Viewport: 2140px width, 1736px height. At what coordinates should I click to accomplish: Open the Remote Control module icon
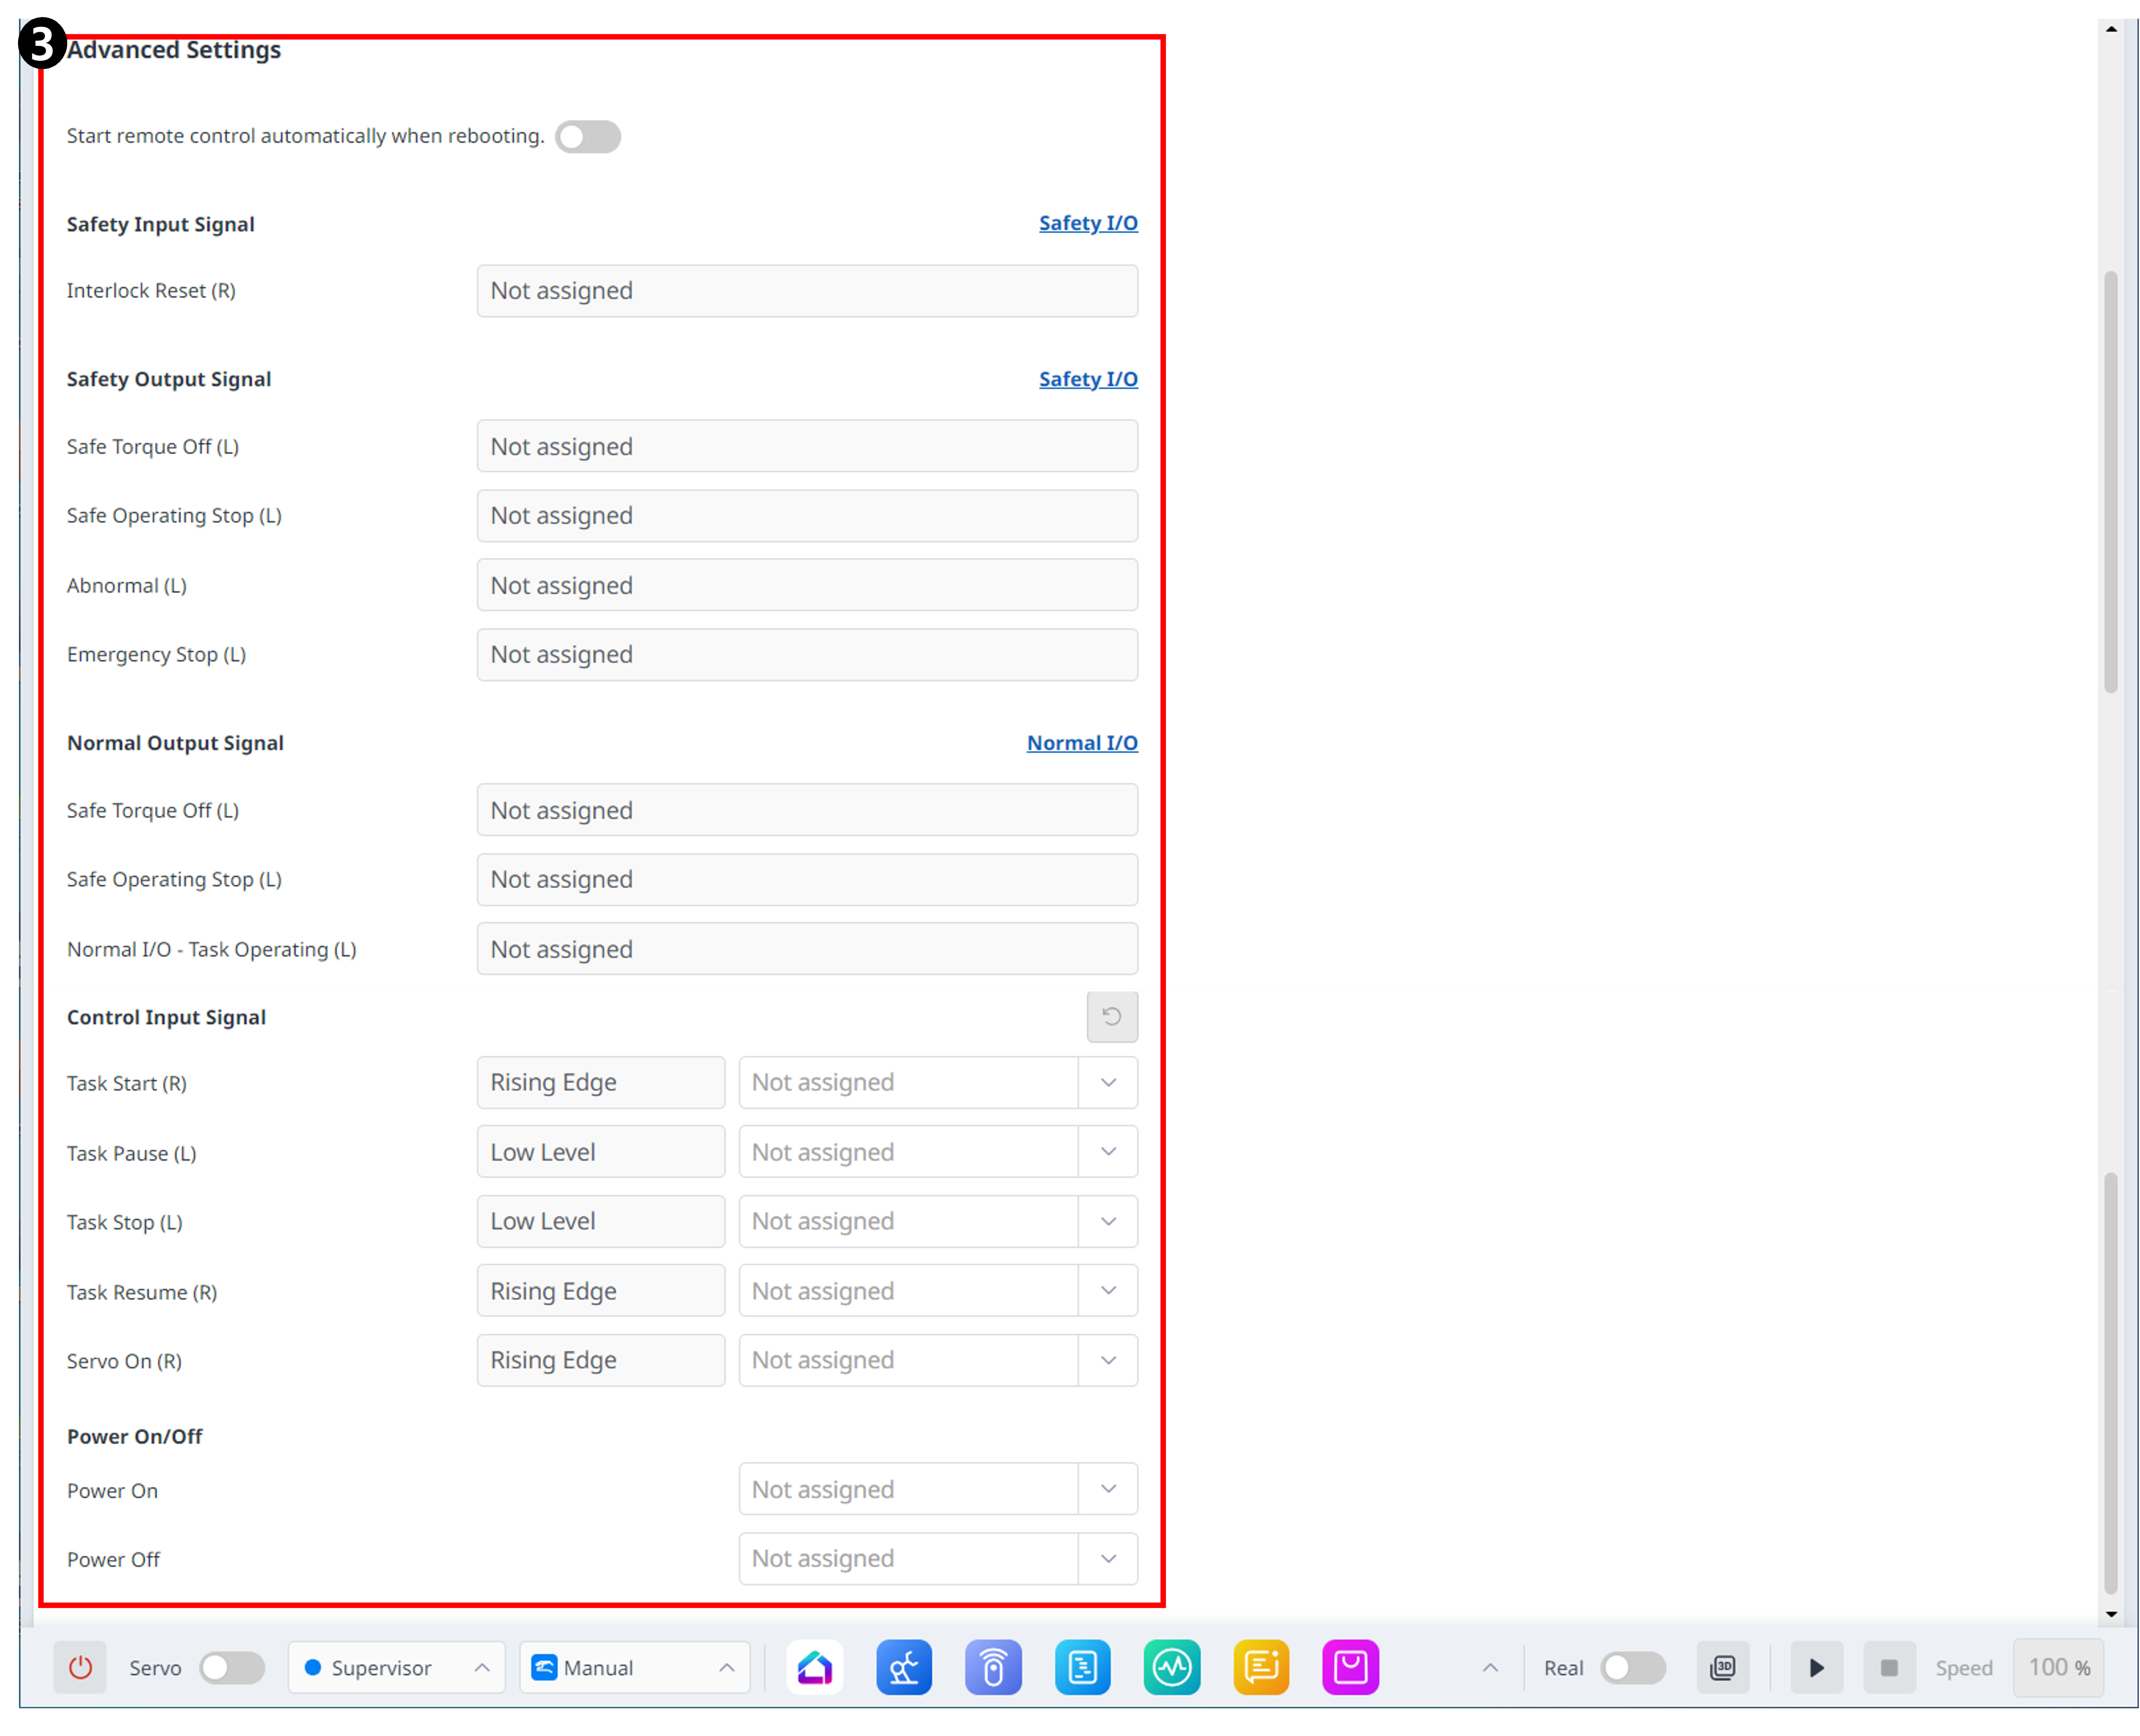click(993, 1667)
